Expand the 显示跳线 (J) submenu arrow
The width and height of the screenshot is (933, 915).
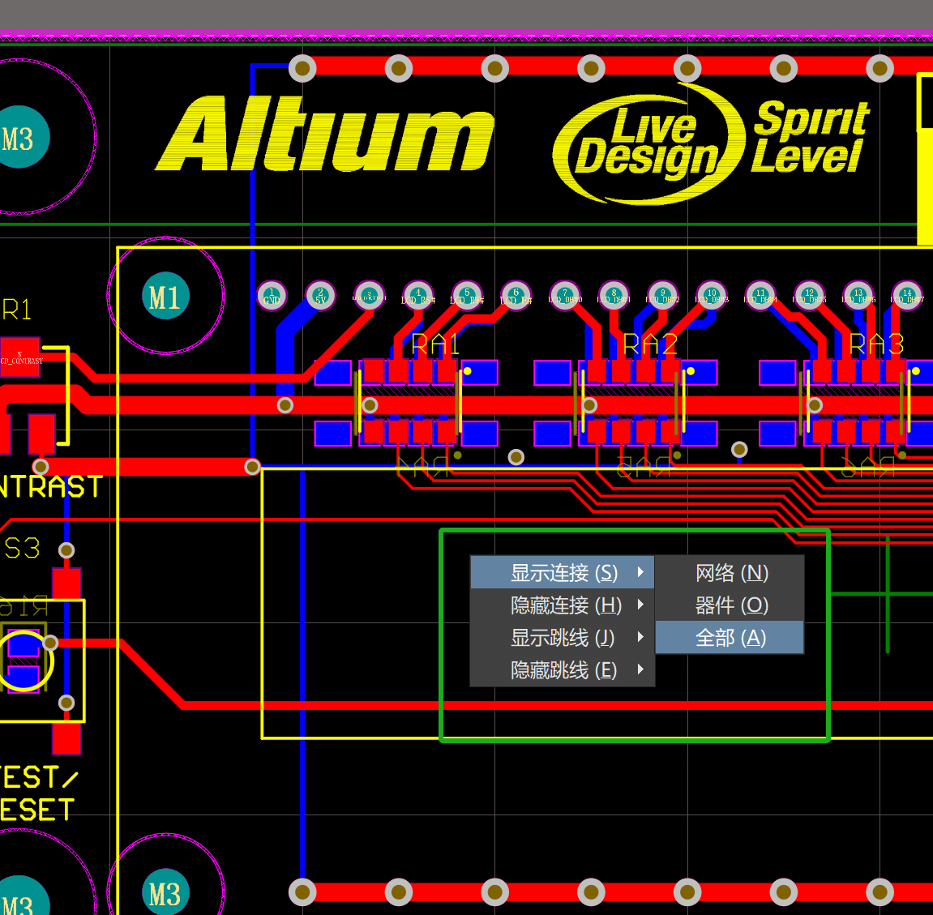click(640, 637)
